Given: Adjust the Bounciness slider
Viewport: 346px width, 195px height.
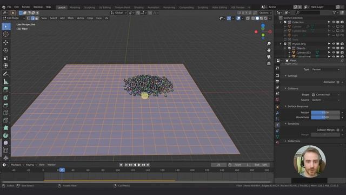Looking at the screenshot, I should point(325,118).
